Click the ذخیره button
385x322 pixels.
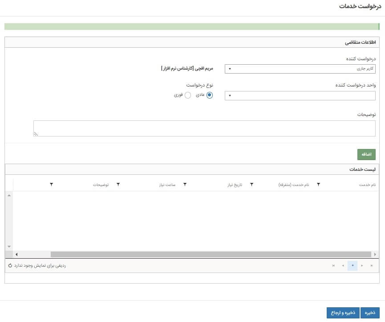pyautogui.click(x=370, y=313)
